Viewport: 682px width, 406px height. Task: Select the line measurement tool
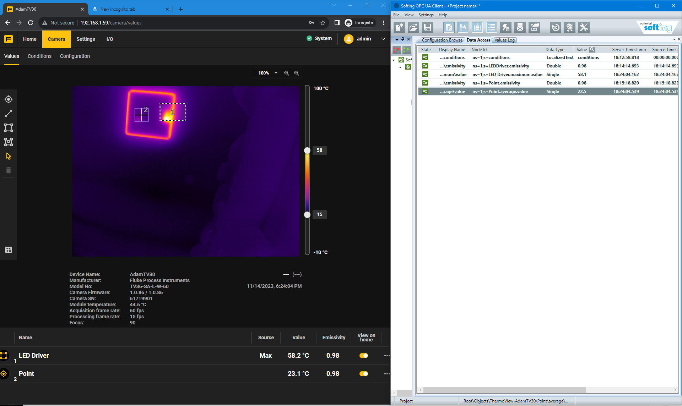coord(9,114)
